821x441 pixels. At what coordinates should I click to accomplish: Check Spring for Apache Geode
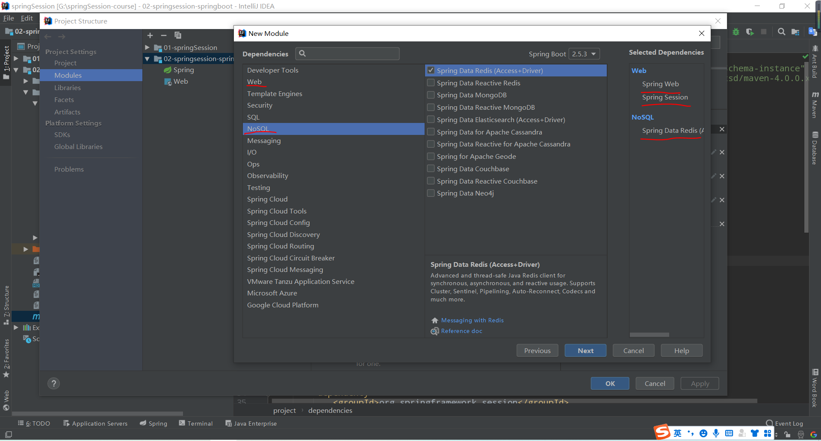(431, 156)
